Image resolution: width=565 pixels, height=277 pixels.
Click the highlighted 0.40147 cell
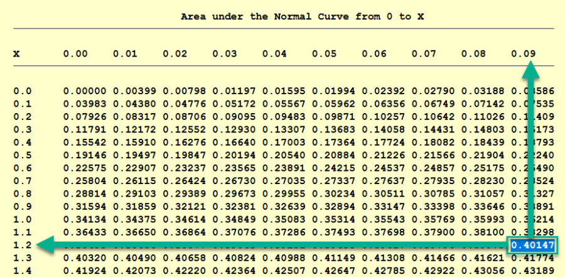point(533,244)
